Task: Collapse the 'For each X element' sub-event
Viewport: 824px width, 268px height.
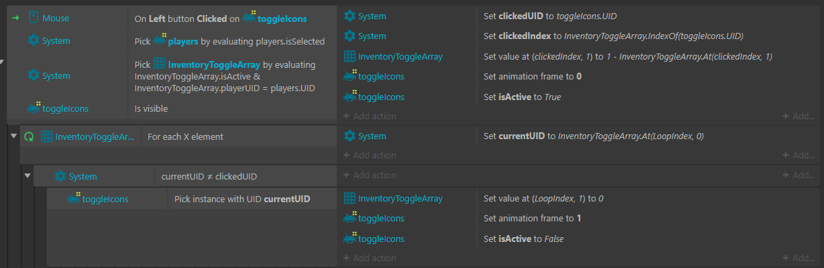Action: pyautogui.click(x=13, y=136)
